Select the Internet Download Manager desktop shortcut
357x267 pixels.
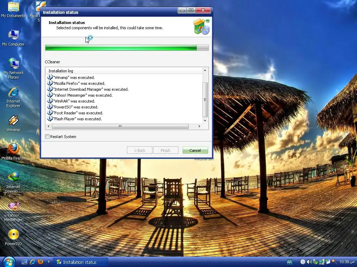pos(13,183)
